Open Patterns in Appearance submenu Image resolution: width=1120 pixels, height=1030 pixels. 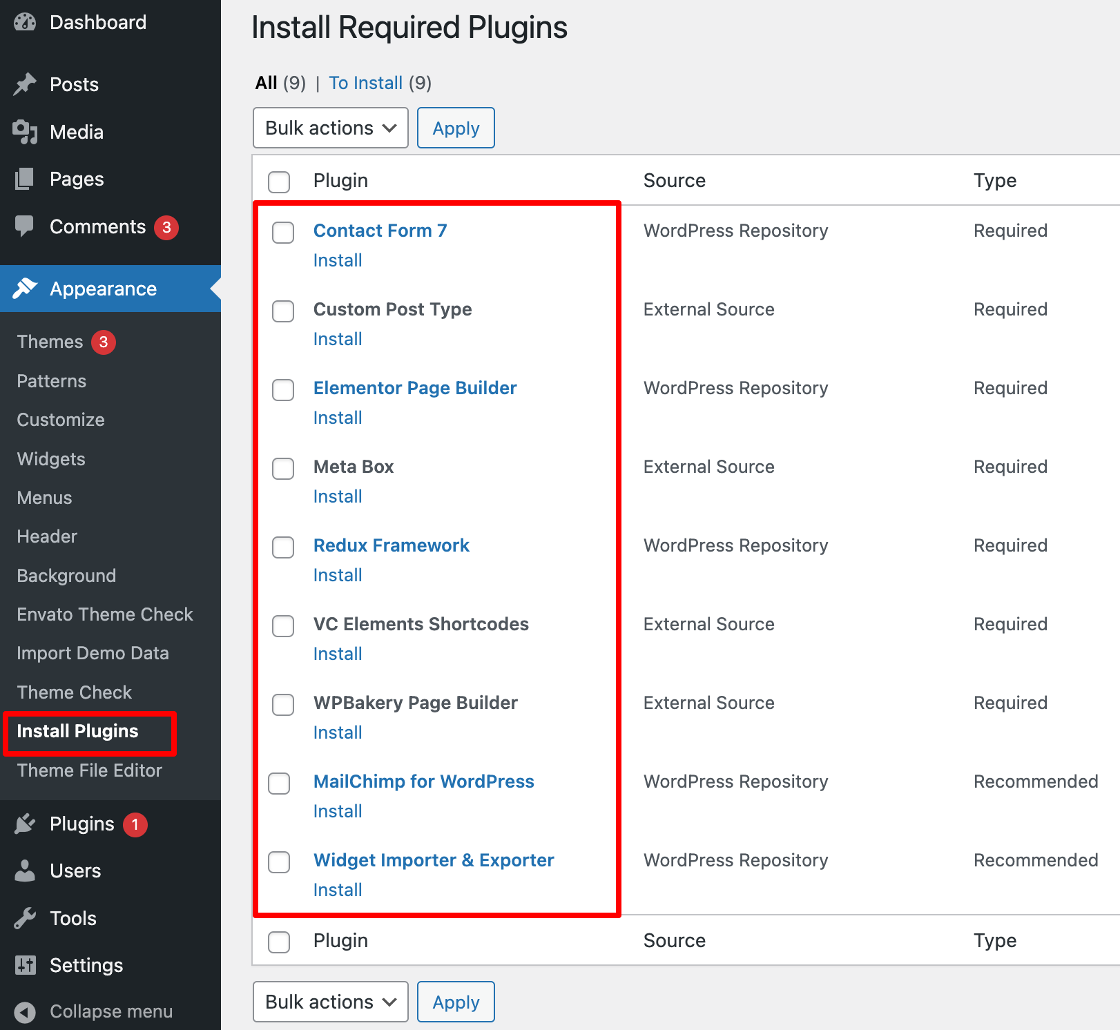click(52, 381)
